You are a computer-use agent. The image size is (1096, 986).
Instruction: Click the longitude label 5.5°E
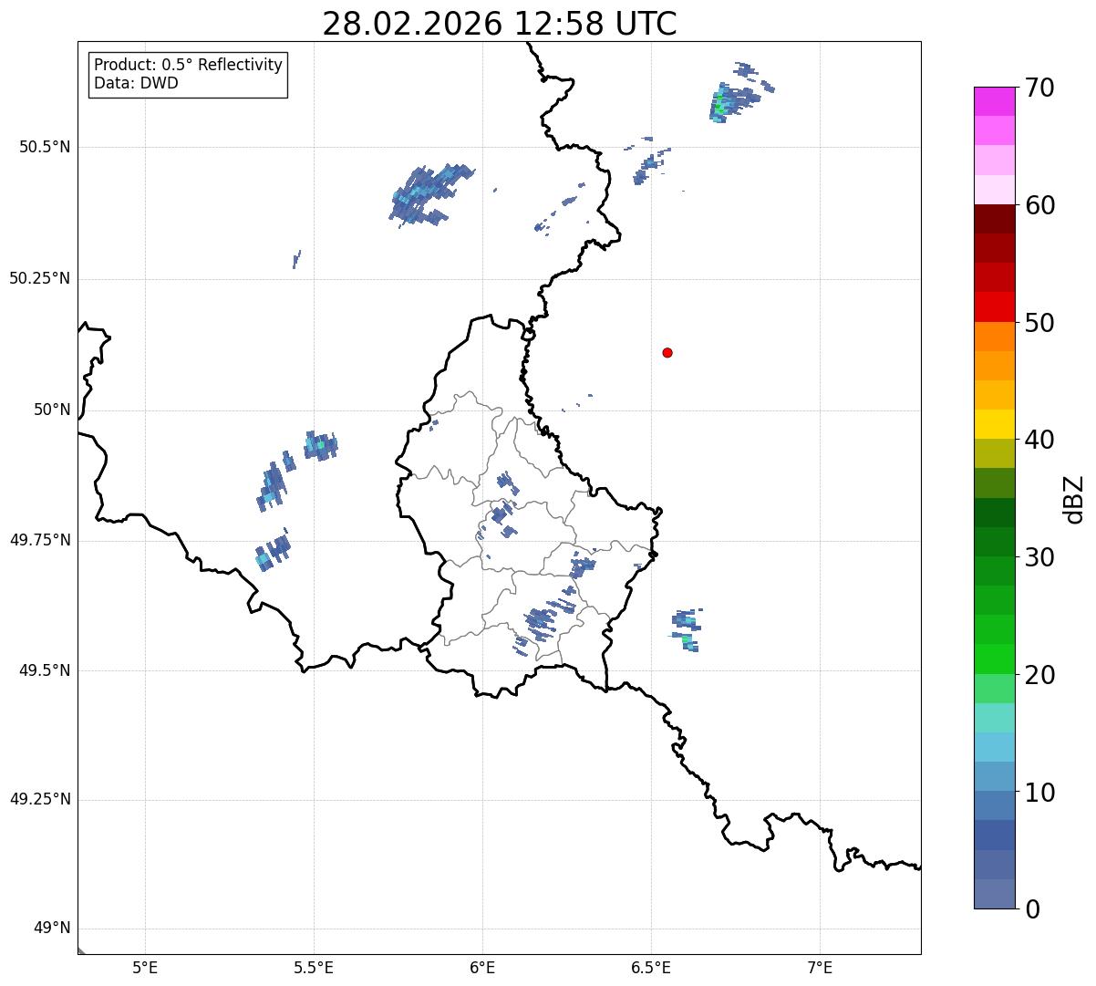click(x=314, y=967)
